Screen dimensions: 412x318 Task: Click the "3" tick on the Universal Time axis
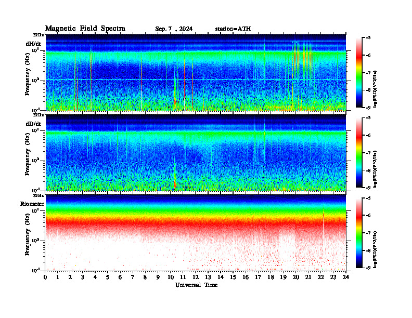83,277
